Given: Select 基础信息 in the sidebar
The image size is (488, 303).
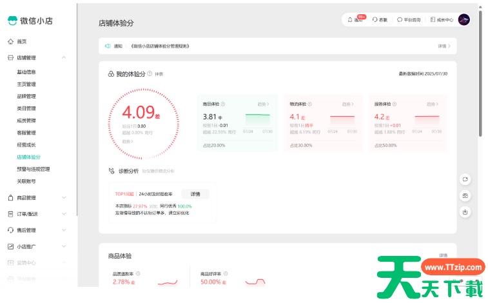Looking at the screenshot, I should point(26,72).
